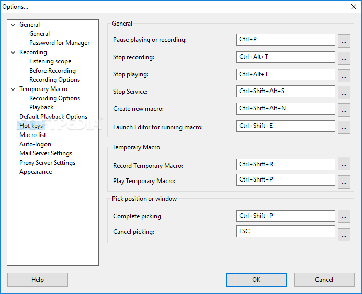Select Hot keys tree item
The height and width of the screenshot is (294, 362).
[x=31, y=126]
